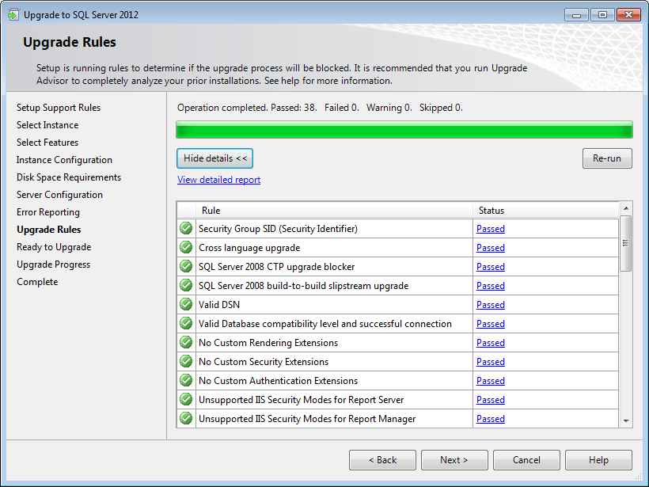Select the Complete step
Viewport: 649px width, 487px height.
pyautogui.click(x=37, y=282)
